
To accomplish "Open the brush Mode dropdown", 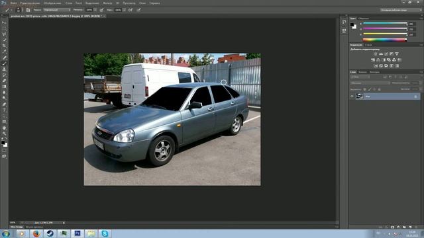I will pos(57,10).
